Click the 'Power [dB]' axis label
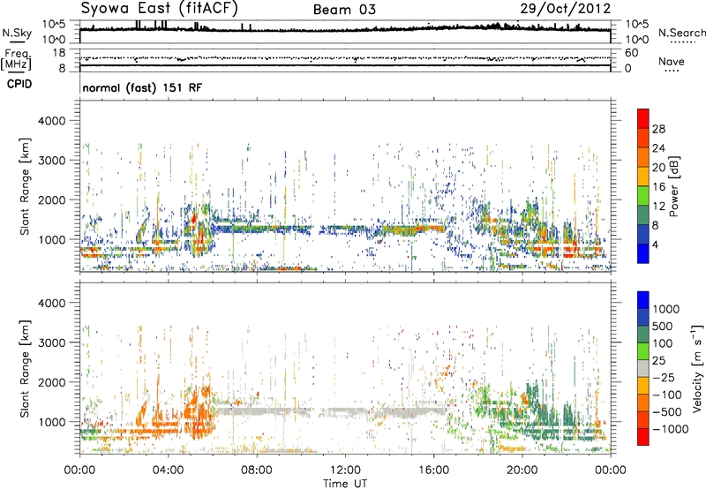The height and width of the screenshot is (489, 706). 674,186
